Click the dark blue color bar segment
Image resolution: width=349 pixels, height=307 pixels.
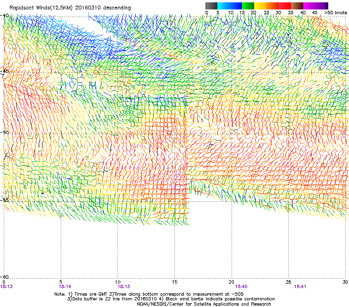click(x=236, y=6)
